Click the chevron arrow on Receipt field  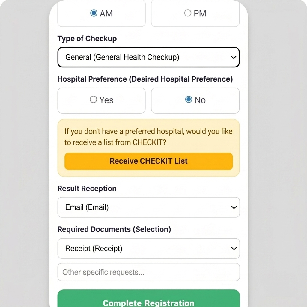234,248
